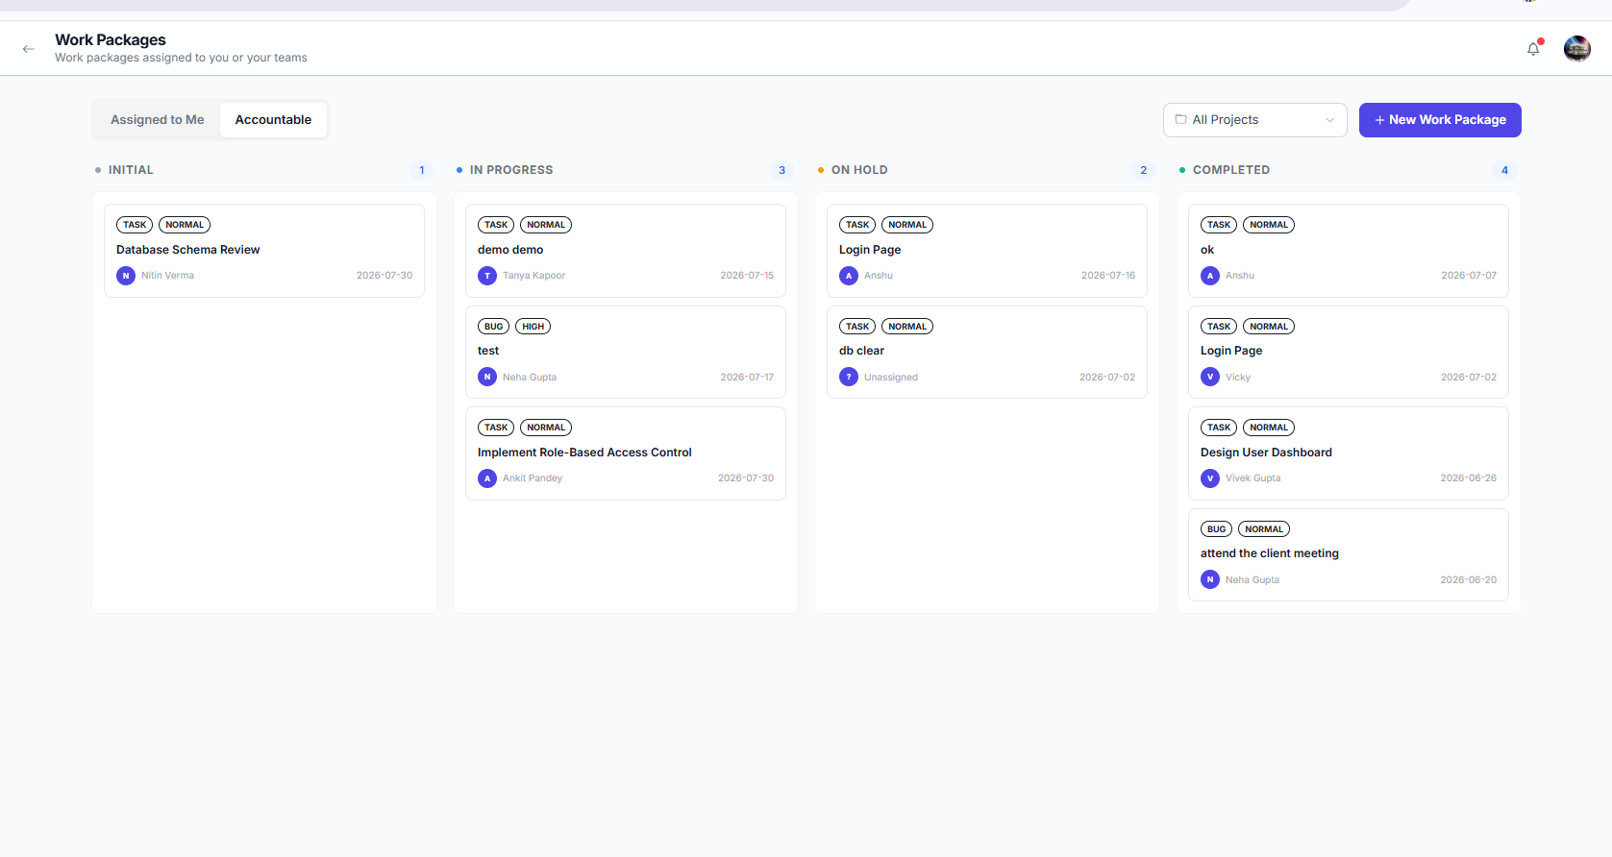Expand the All Projects chevron arrow
This screenshot has width=1612, height=857.
[1329, 120]
